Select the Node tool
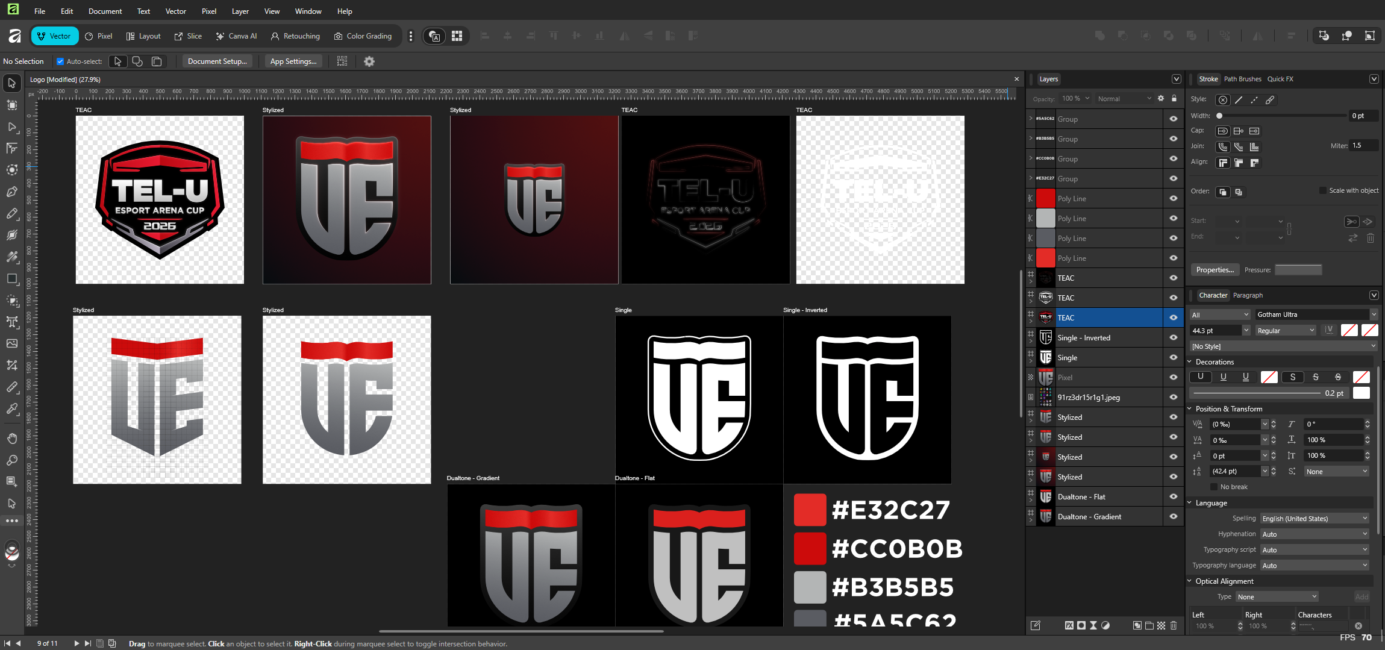 coord(12,127)
